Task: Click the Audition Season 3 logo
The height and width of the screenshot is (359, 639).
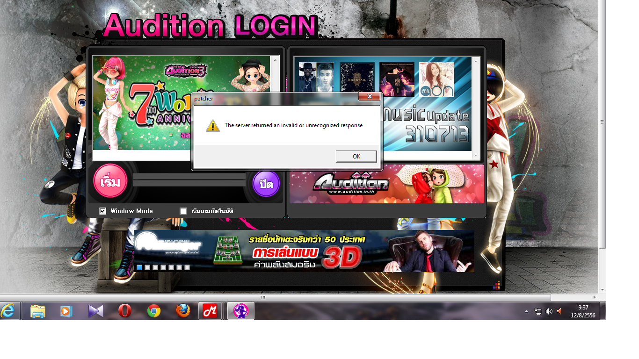Action: [186, 71]
